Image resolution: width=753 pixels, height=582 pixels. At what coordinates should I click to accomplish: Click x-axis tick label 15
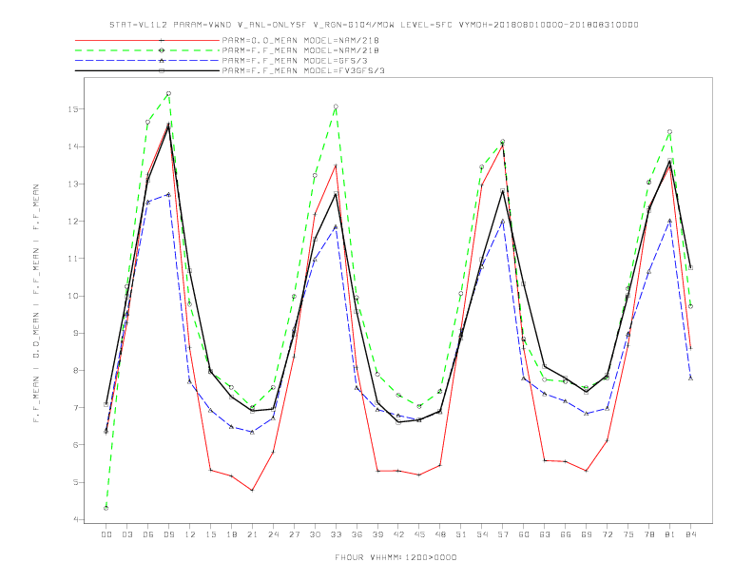[210, 534]
